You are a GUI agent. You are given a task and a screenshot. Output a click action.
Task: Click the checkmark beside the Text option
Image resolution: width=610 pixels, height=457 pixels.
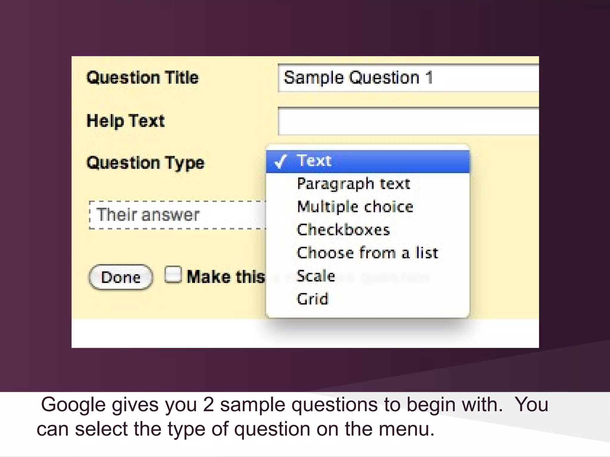click(x=280, y=162)
